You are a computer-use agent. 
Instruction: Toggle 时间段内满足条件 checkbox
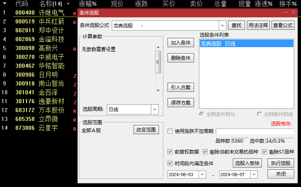tap(170, 163)
